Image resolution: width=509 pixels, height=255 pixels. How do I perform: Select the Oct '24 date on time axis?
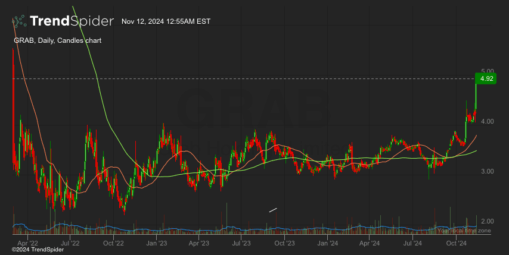(x=456, y=243)
